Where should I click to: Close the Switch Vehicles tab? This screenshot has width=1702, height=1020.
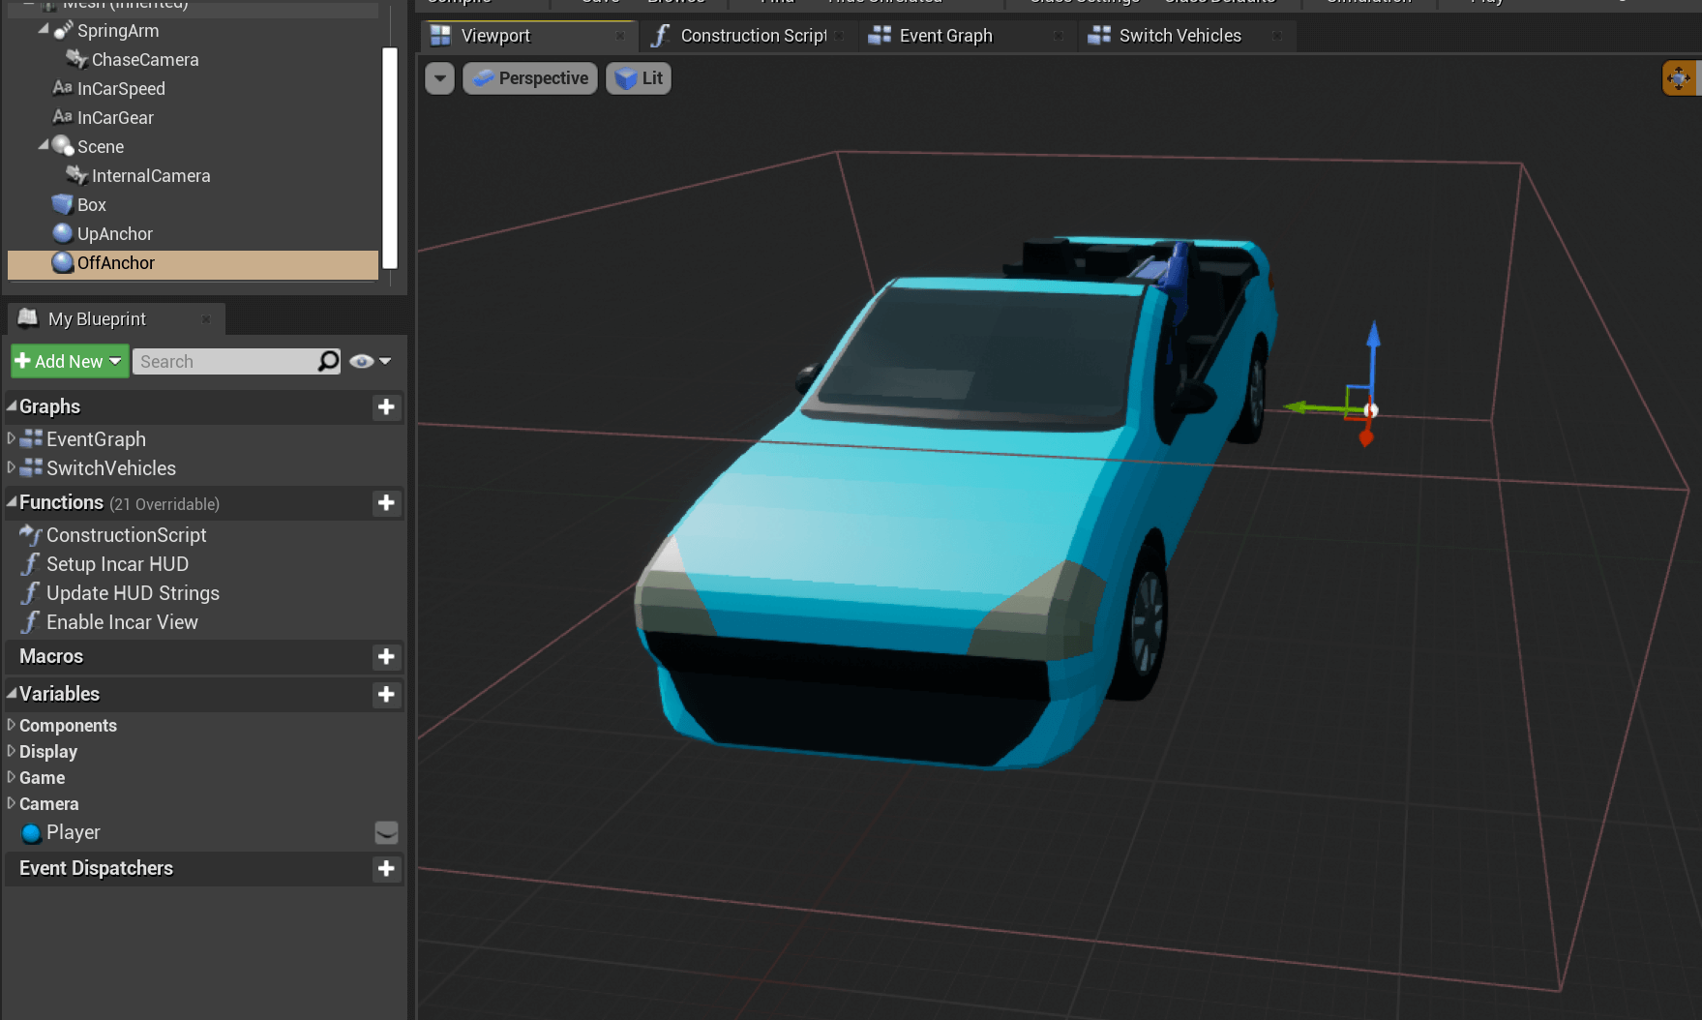click(1277, 36)
